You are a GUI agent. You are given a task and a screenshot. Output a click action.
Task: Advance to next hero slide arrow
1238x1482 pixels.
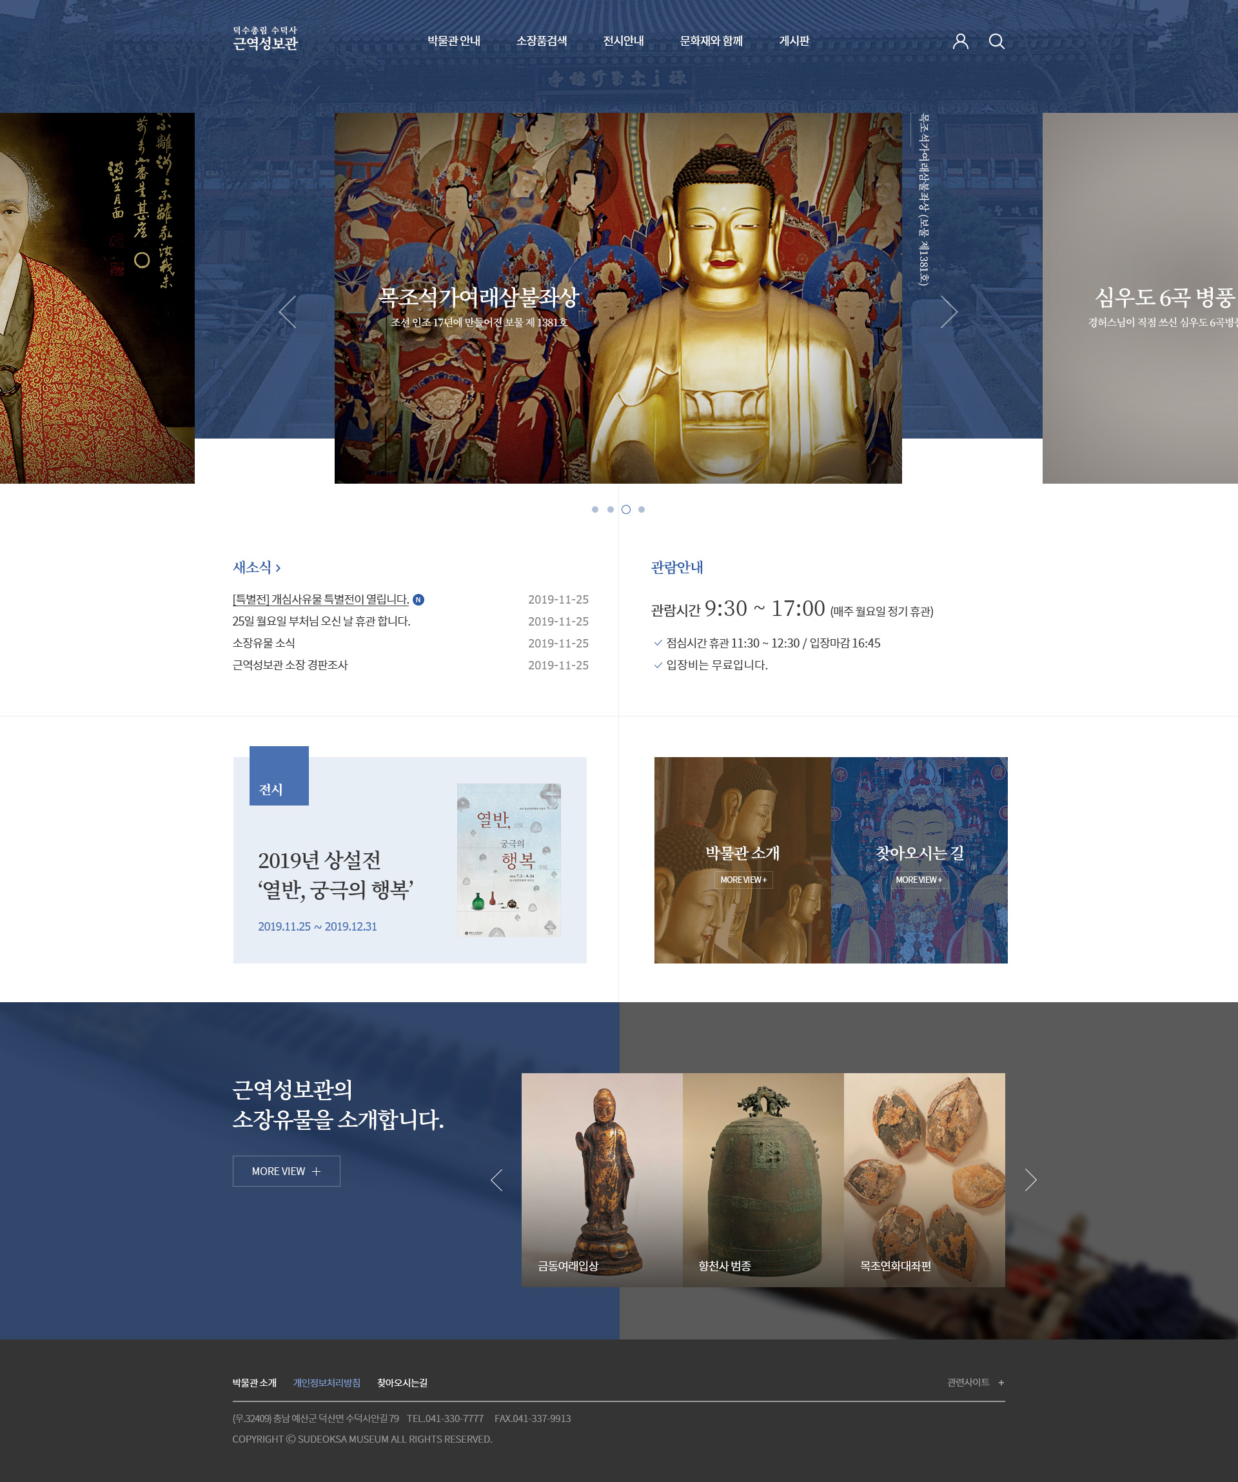(948, 311)
